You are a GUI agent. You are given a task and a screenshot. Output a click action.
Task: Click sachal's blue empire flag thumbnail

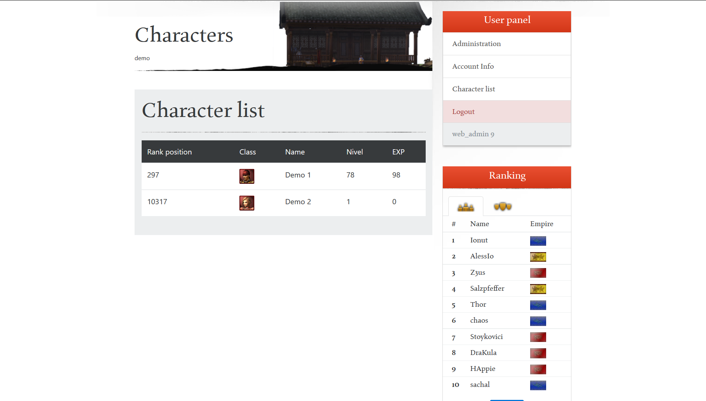click(538, 385)
